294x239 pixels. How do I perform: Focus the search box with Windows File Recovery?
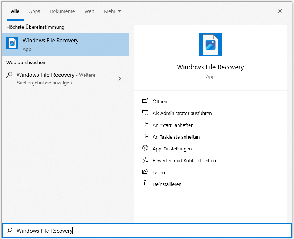[x=147, y=231]
